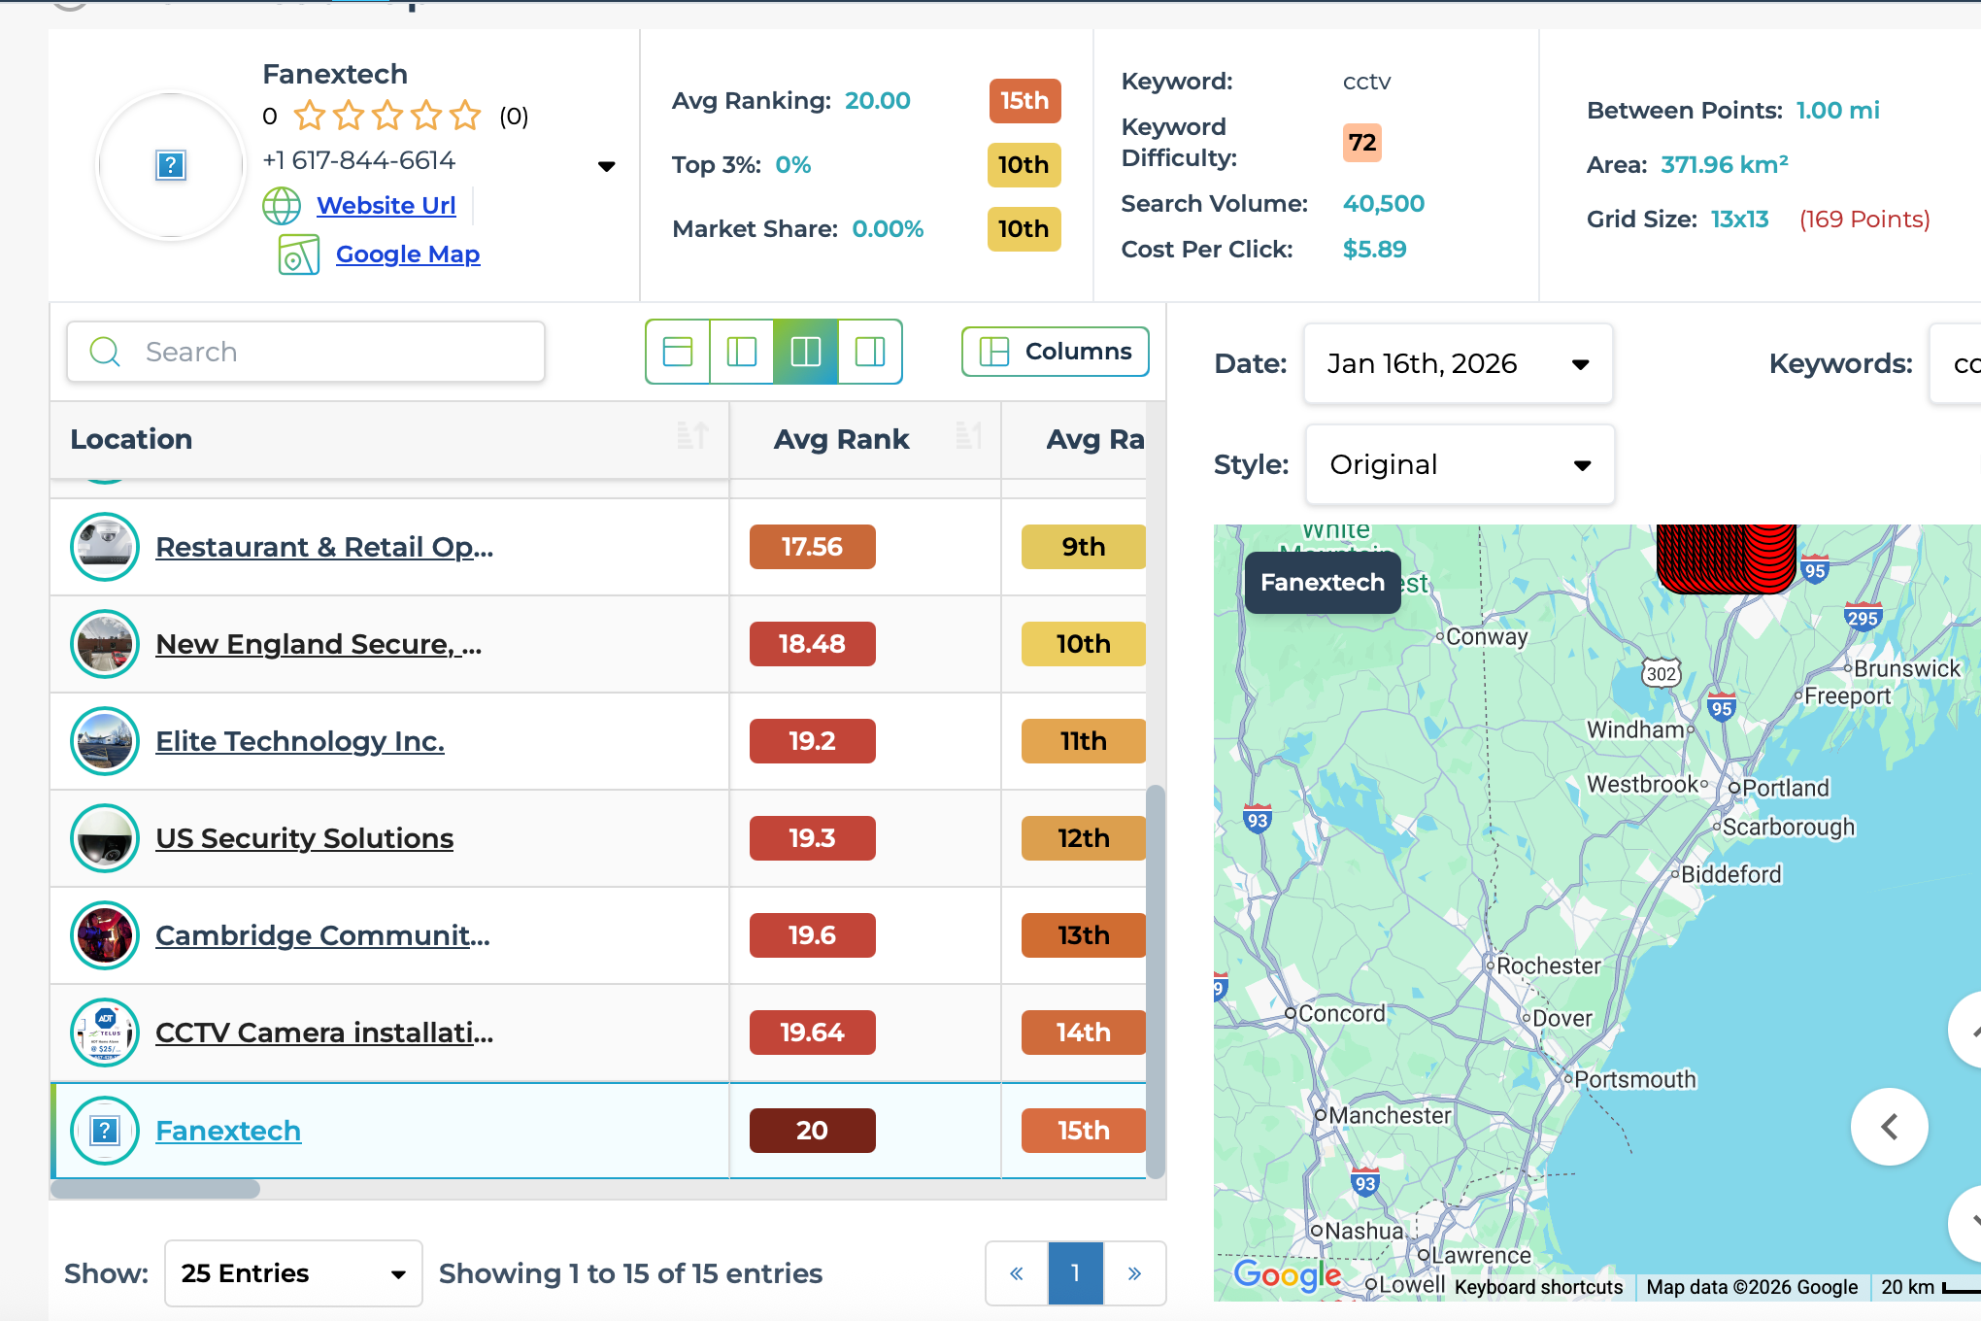Expand the map Style dropdown Original
The width and height of the screenshot is (1981, 1321).
[1460, 465]
